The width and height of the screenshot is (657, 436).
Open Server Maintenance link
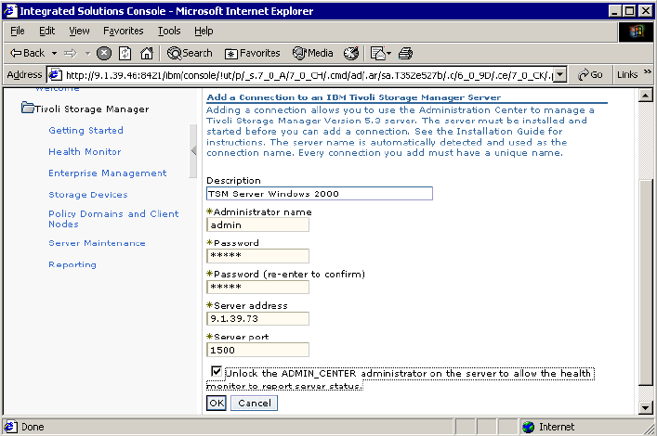point(97,243)
